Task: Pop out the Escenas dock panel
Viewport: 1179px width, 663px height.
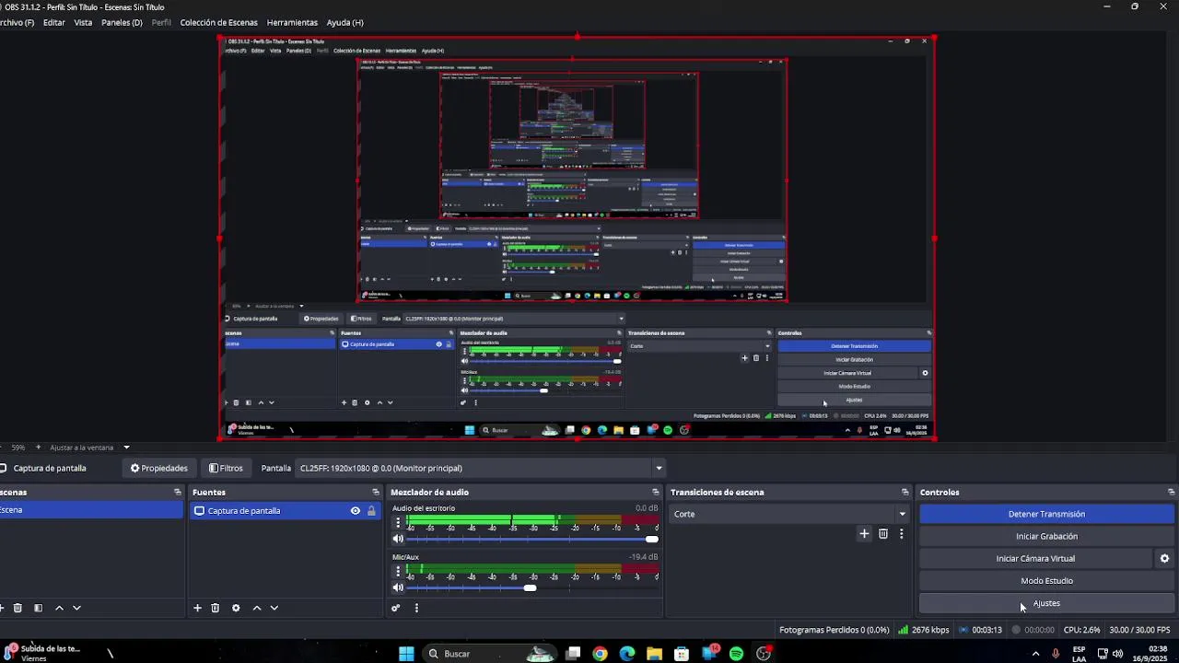Action: pos(178,493)
